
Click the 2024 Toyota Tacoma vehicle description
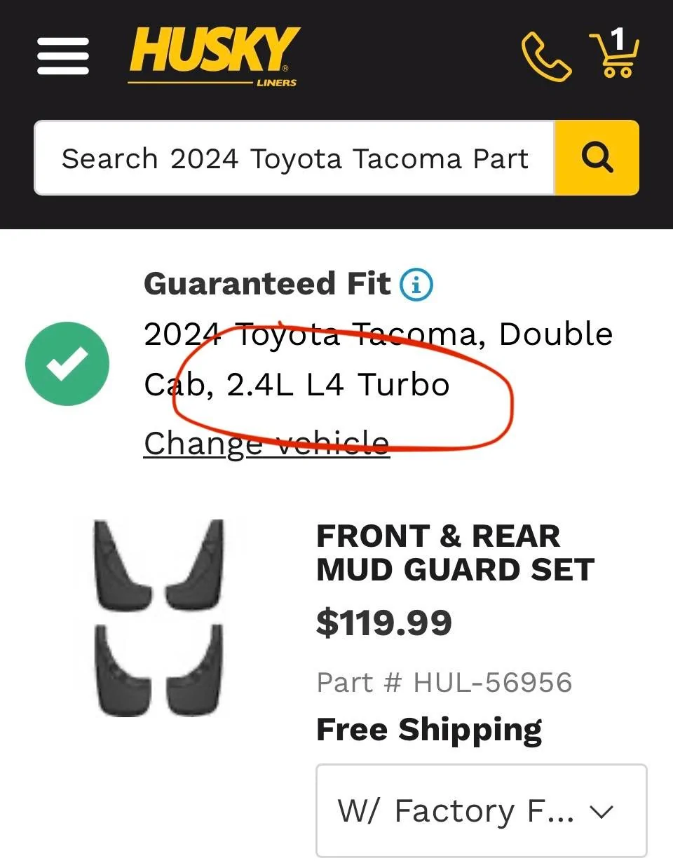click(x=378, y=359)
